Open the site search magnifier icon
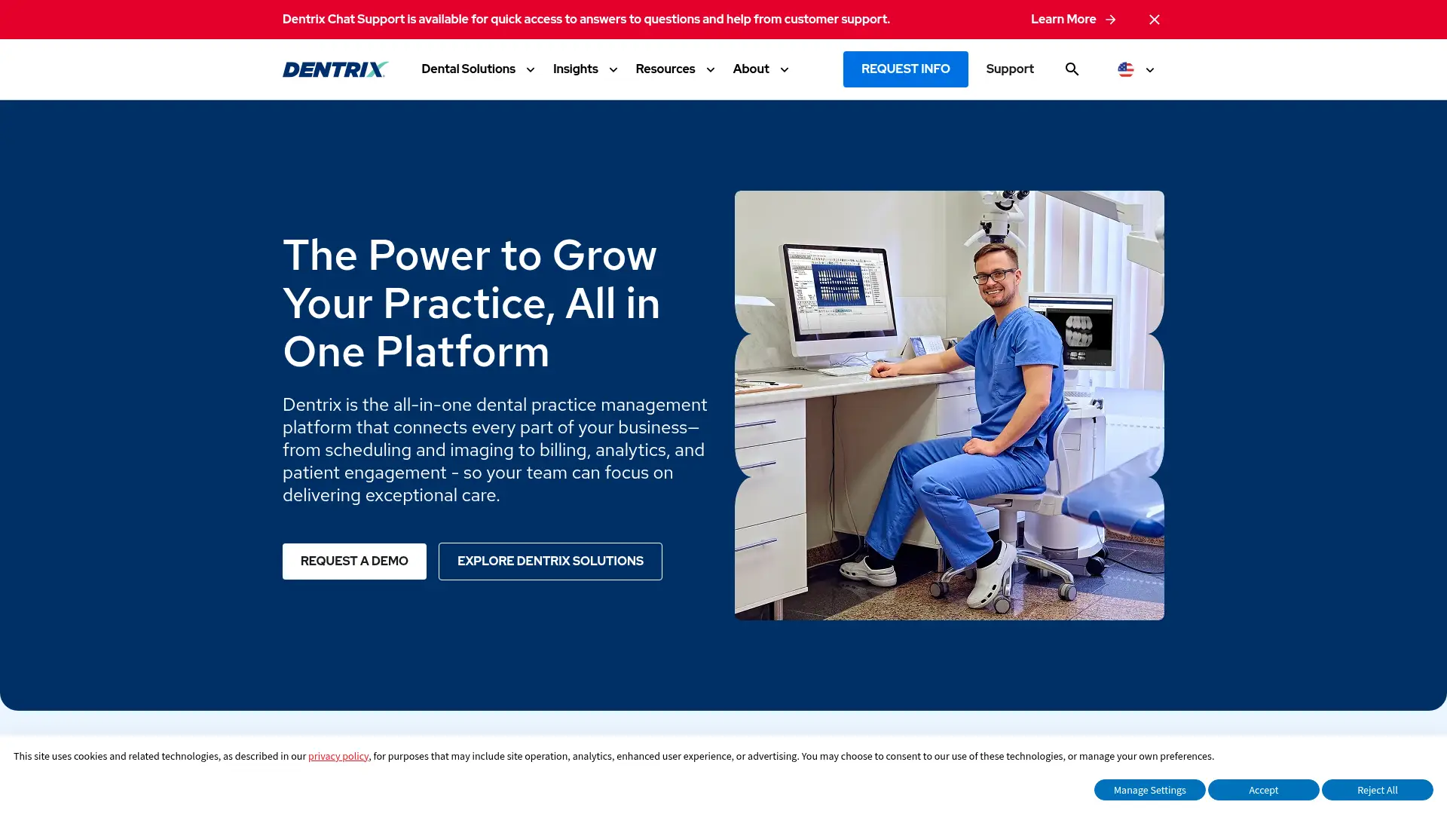The width and height of the screenshot is (1447, 814). [1072, 69]
